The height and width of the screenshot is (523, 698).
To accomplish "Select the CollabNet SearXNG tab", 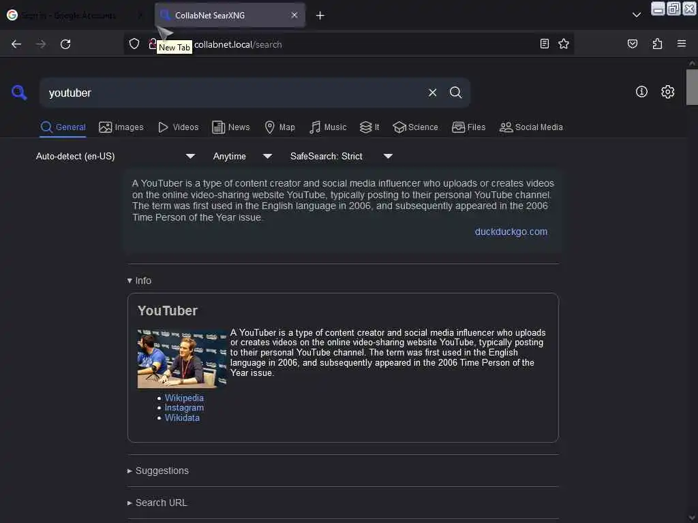I will (230, 16).
